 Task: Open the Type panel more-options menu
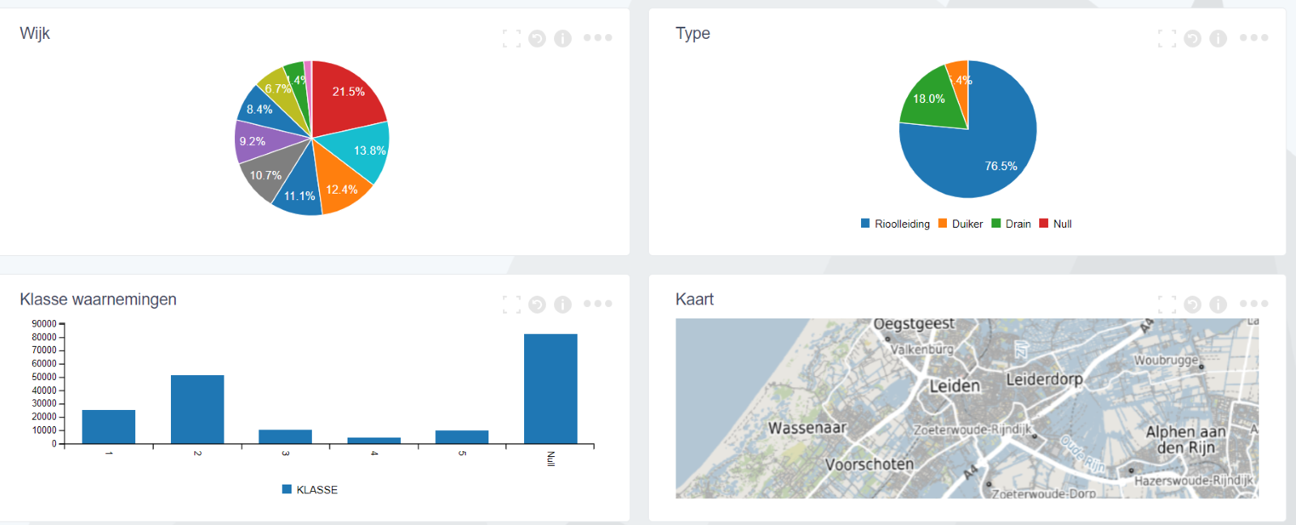coord(1254,37)
